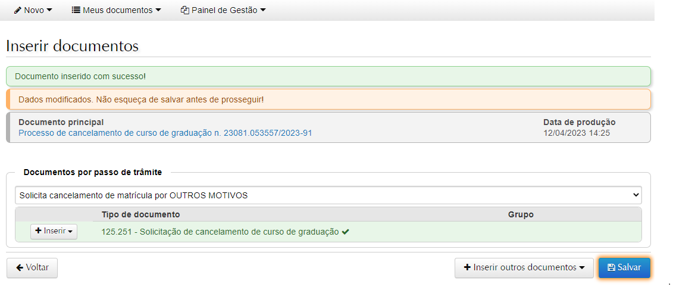
Task: Click the Painel de Gestão pages icon
Action: [185, 10]
